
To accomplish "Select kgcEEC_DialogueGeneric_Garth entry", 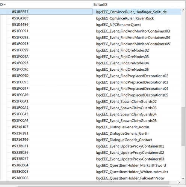I will (x=122, y=134).
